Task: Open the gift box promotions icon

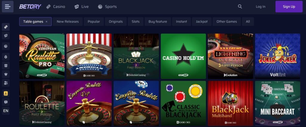Action: tap(6, 65)
